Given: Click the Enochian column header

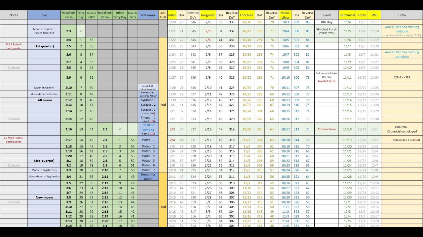Looking at the screenshot, I should pyautogui.click(x=247, y=15).
